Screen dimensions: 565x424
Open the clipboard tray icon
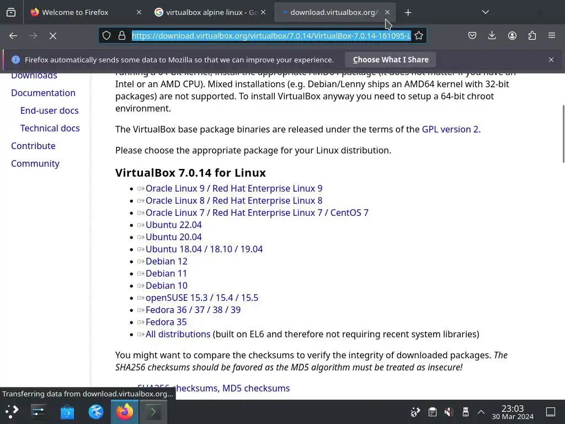point(433,412)
